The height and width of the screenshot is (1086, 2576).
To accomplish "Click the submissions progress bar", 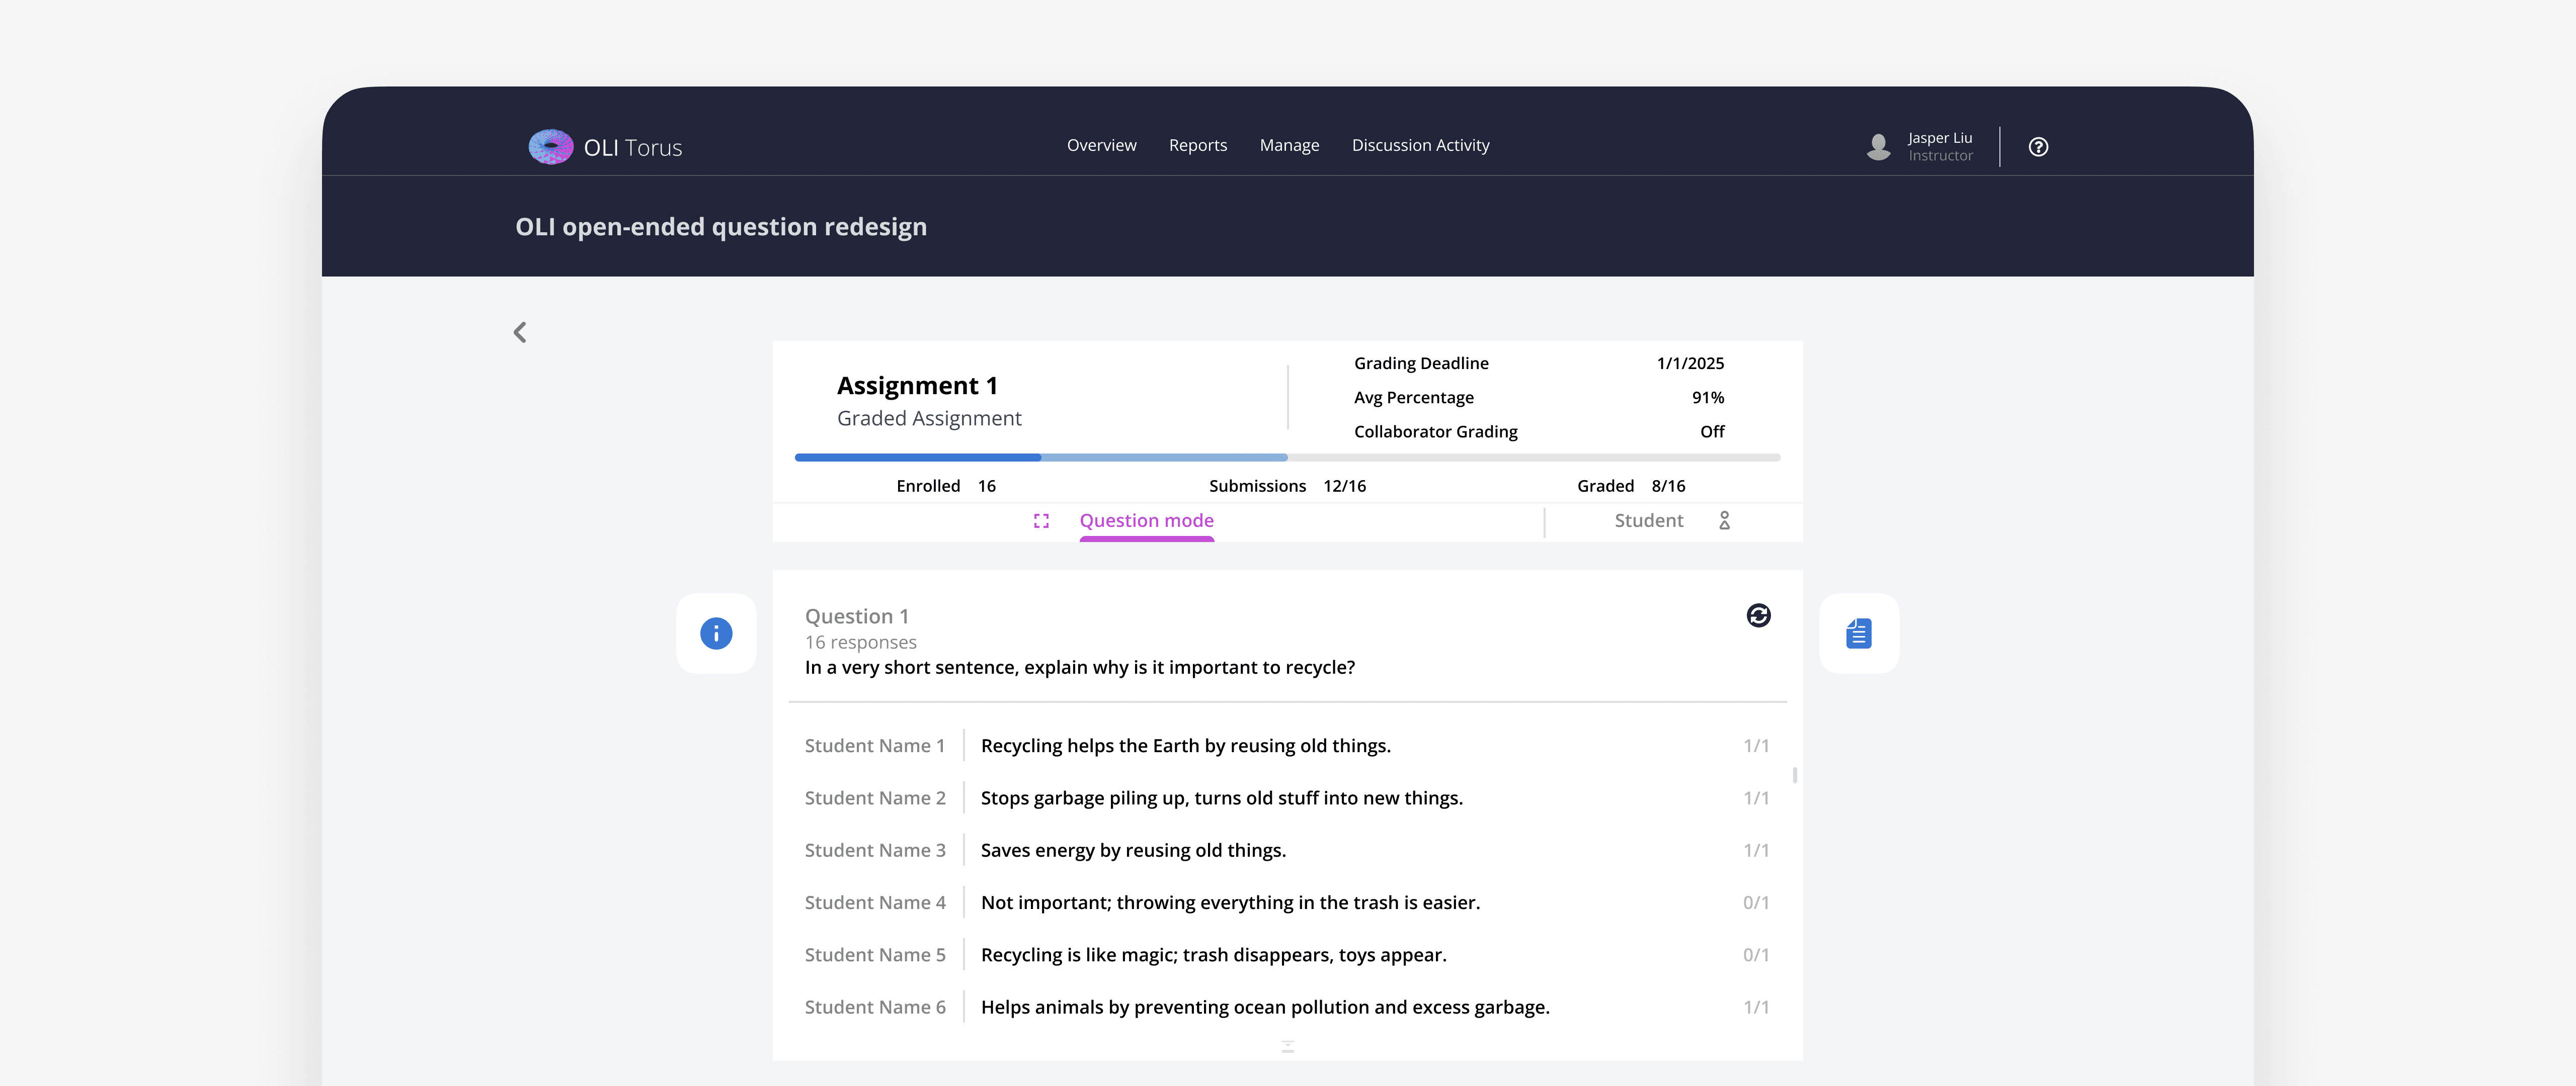I will tap(1164, 458).
